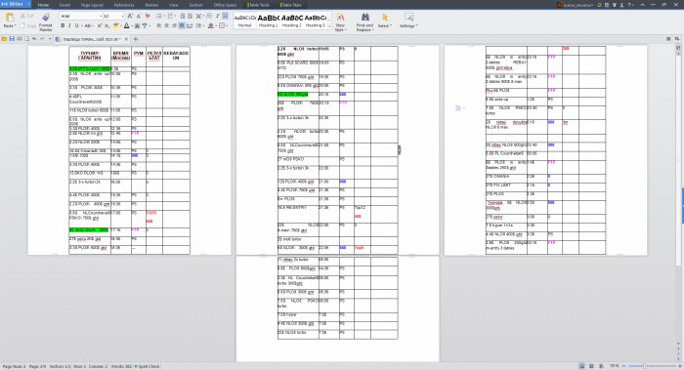Adjust the zoom slider in status bar
684x370 pixels.
(x=644, y=366)
